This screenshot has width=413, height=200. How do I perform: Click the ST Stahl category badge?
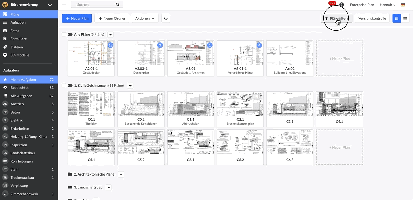[5, 169]
